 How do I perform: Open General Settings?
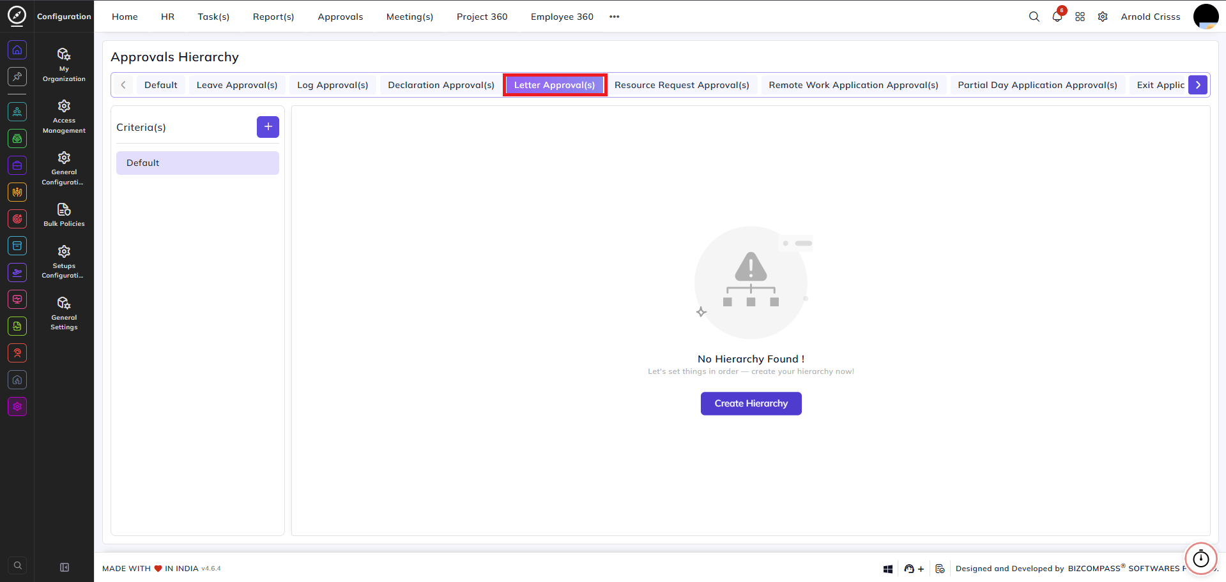point(64,313)
